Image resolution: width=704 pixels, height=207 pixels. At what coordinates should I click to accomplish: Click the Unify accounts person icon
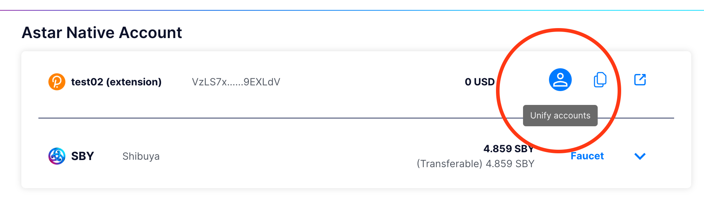(560, 80)
